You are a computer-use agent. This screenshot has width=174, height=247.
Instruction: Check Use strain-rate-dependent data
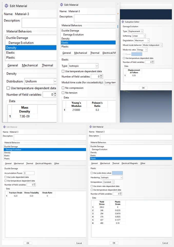click(x=92, y=186)
